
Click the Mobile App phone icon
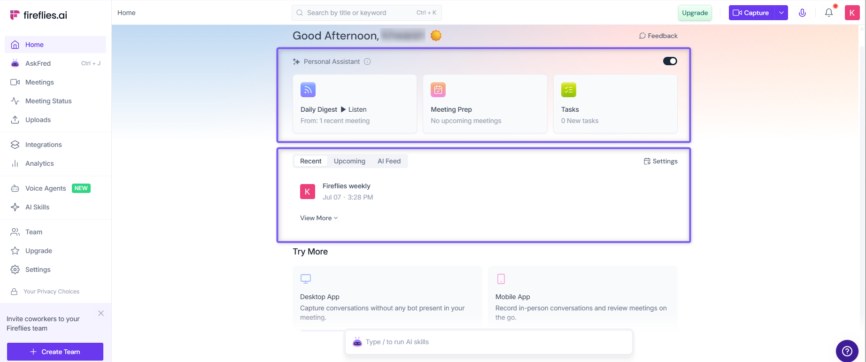501,279
